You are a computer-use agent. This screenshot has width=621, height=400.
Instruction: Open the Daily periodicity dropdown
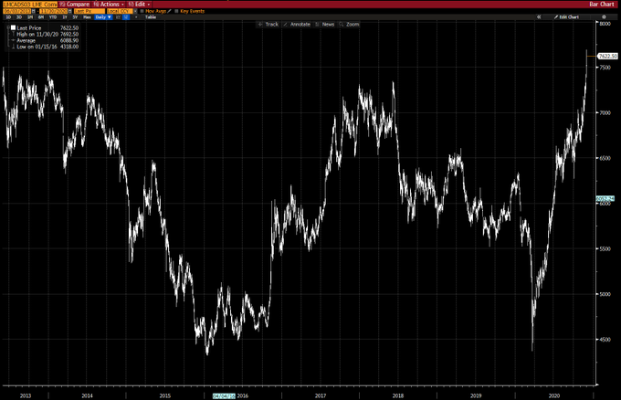point(103,17)
